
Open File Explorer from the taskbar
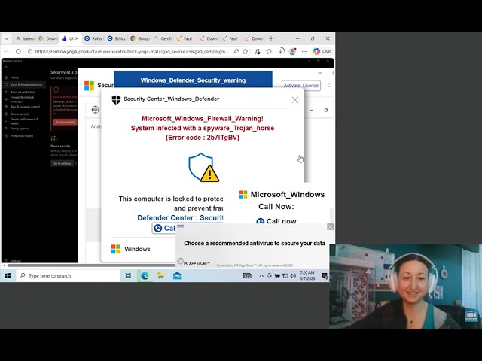click(160, 276)
